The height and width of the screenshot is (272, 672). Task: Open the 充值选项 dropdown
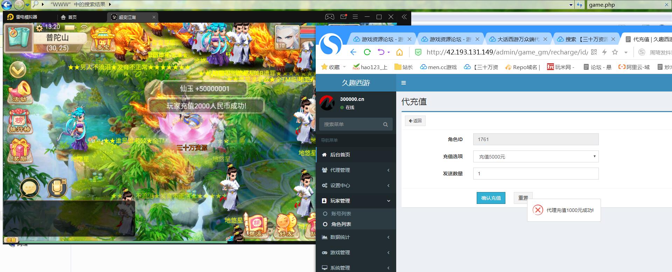click(x=535, y=156)
